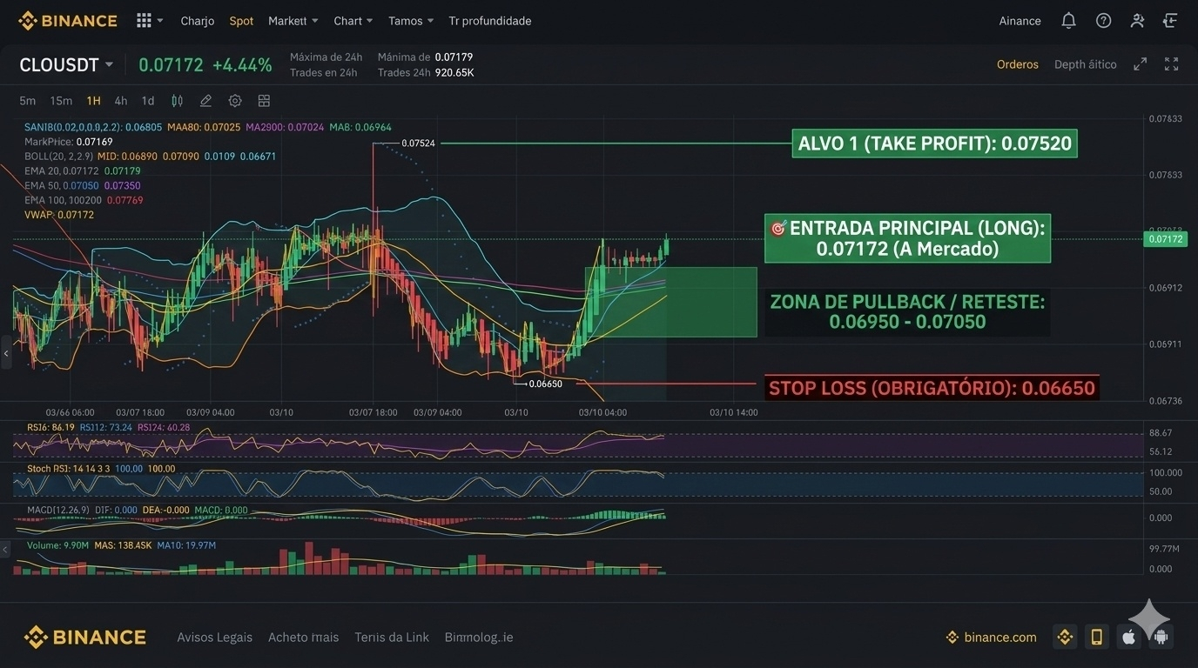
Task: Select the Spot menu item
Action: point(241,21)
